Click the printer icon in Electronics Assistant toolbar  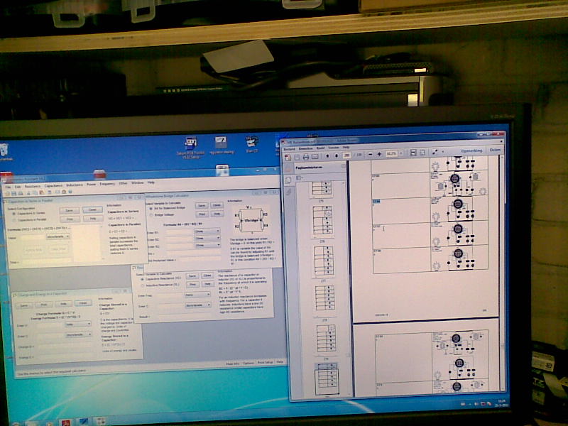[21, 193]
